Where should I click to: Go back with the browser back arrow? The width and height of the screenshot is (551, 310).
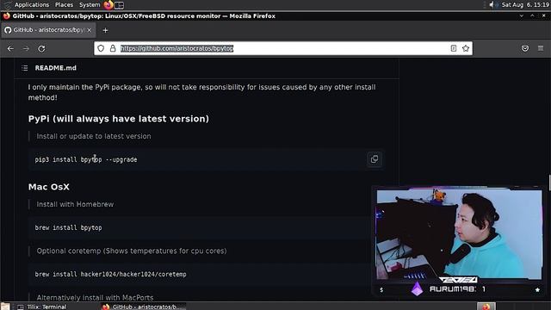10,48
